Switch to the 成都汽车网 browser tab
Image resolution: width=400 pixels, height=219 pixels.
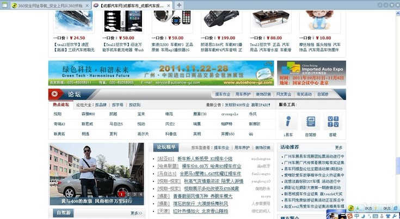131,5
